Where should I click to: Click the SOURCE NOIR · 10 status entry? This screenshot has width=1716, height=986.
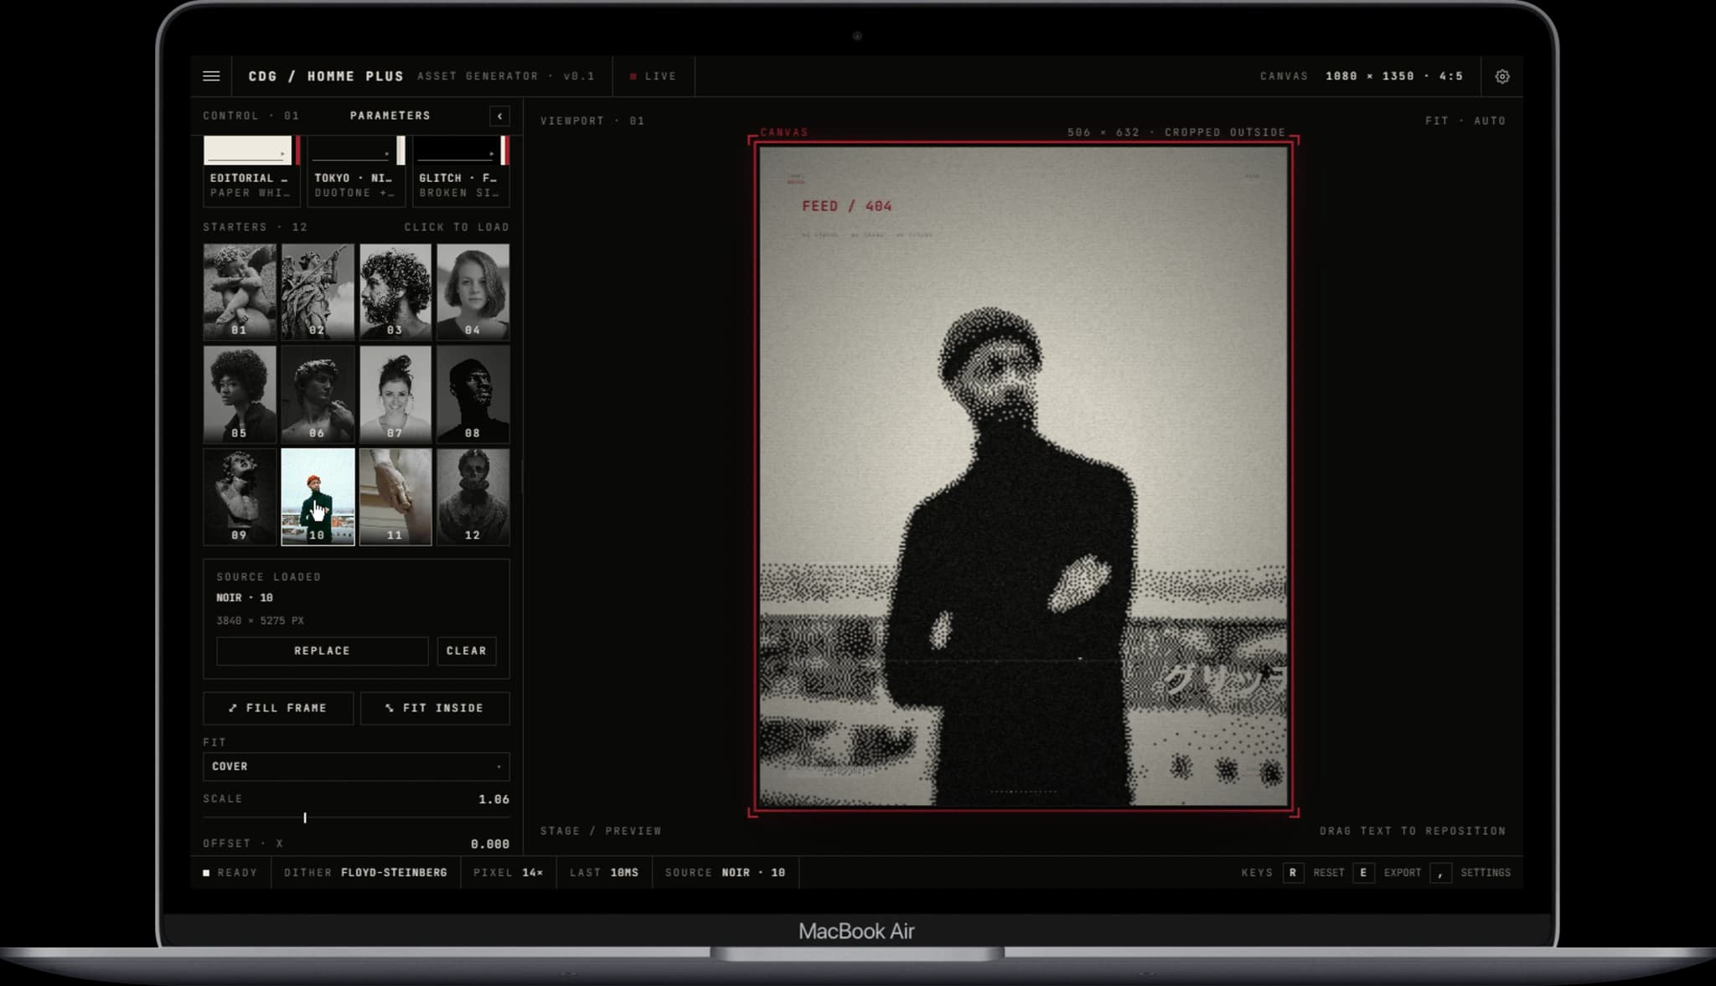[725, 873]
